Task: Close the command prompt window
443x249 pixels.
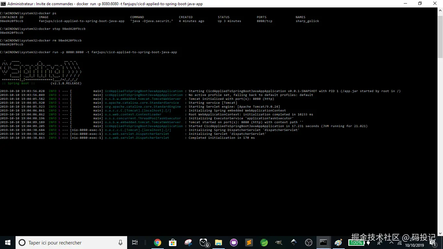Action: click(435, 4)
